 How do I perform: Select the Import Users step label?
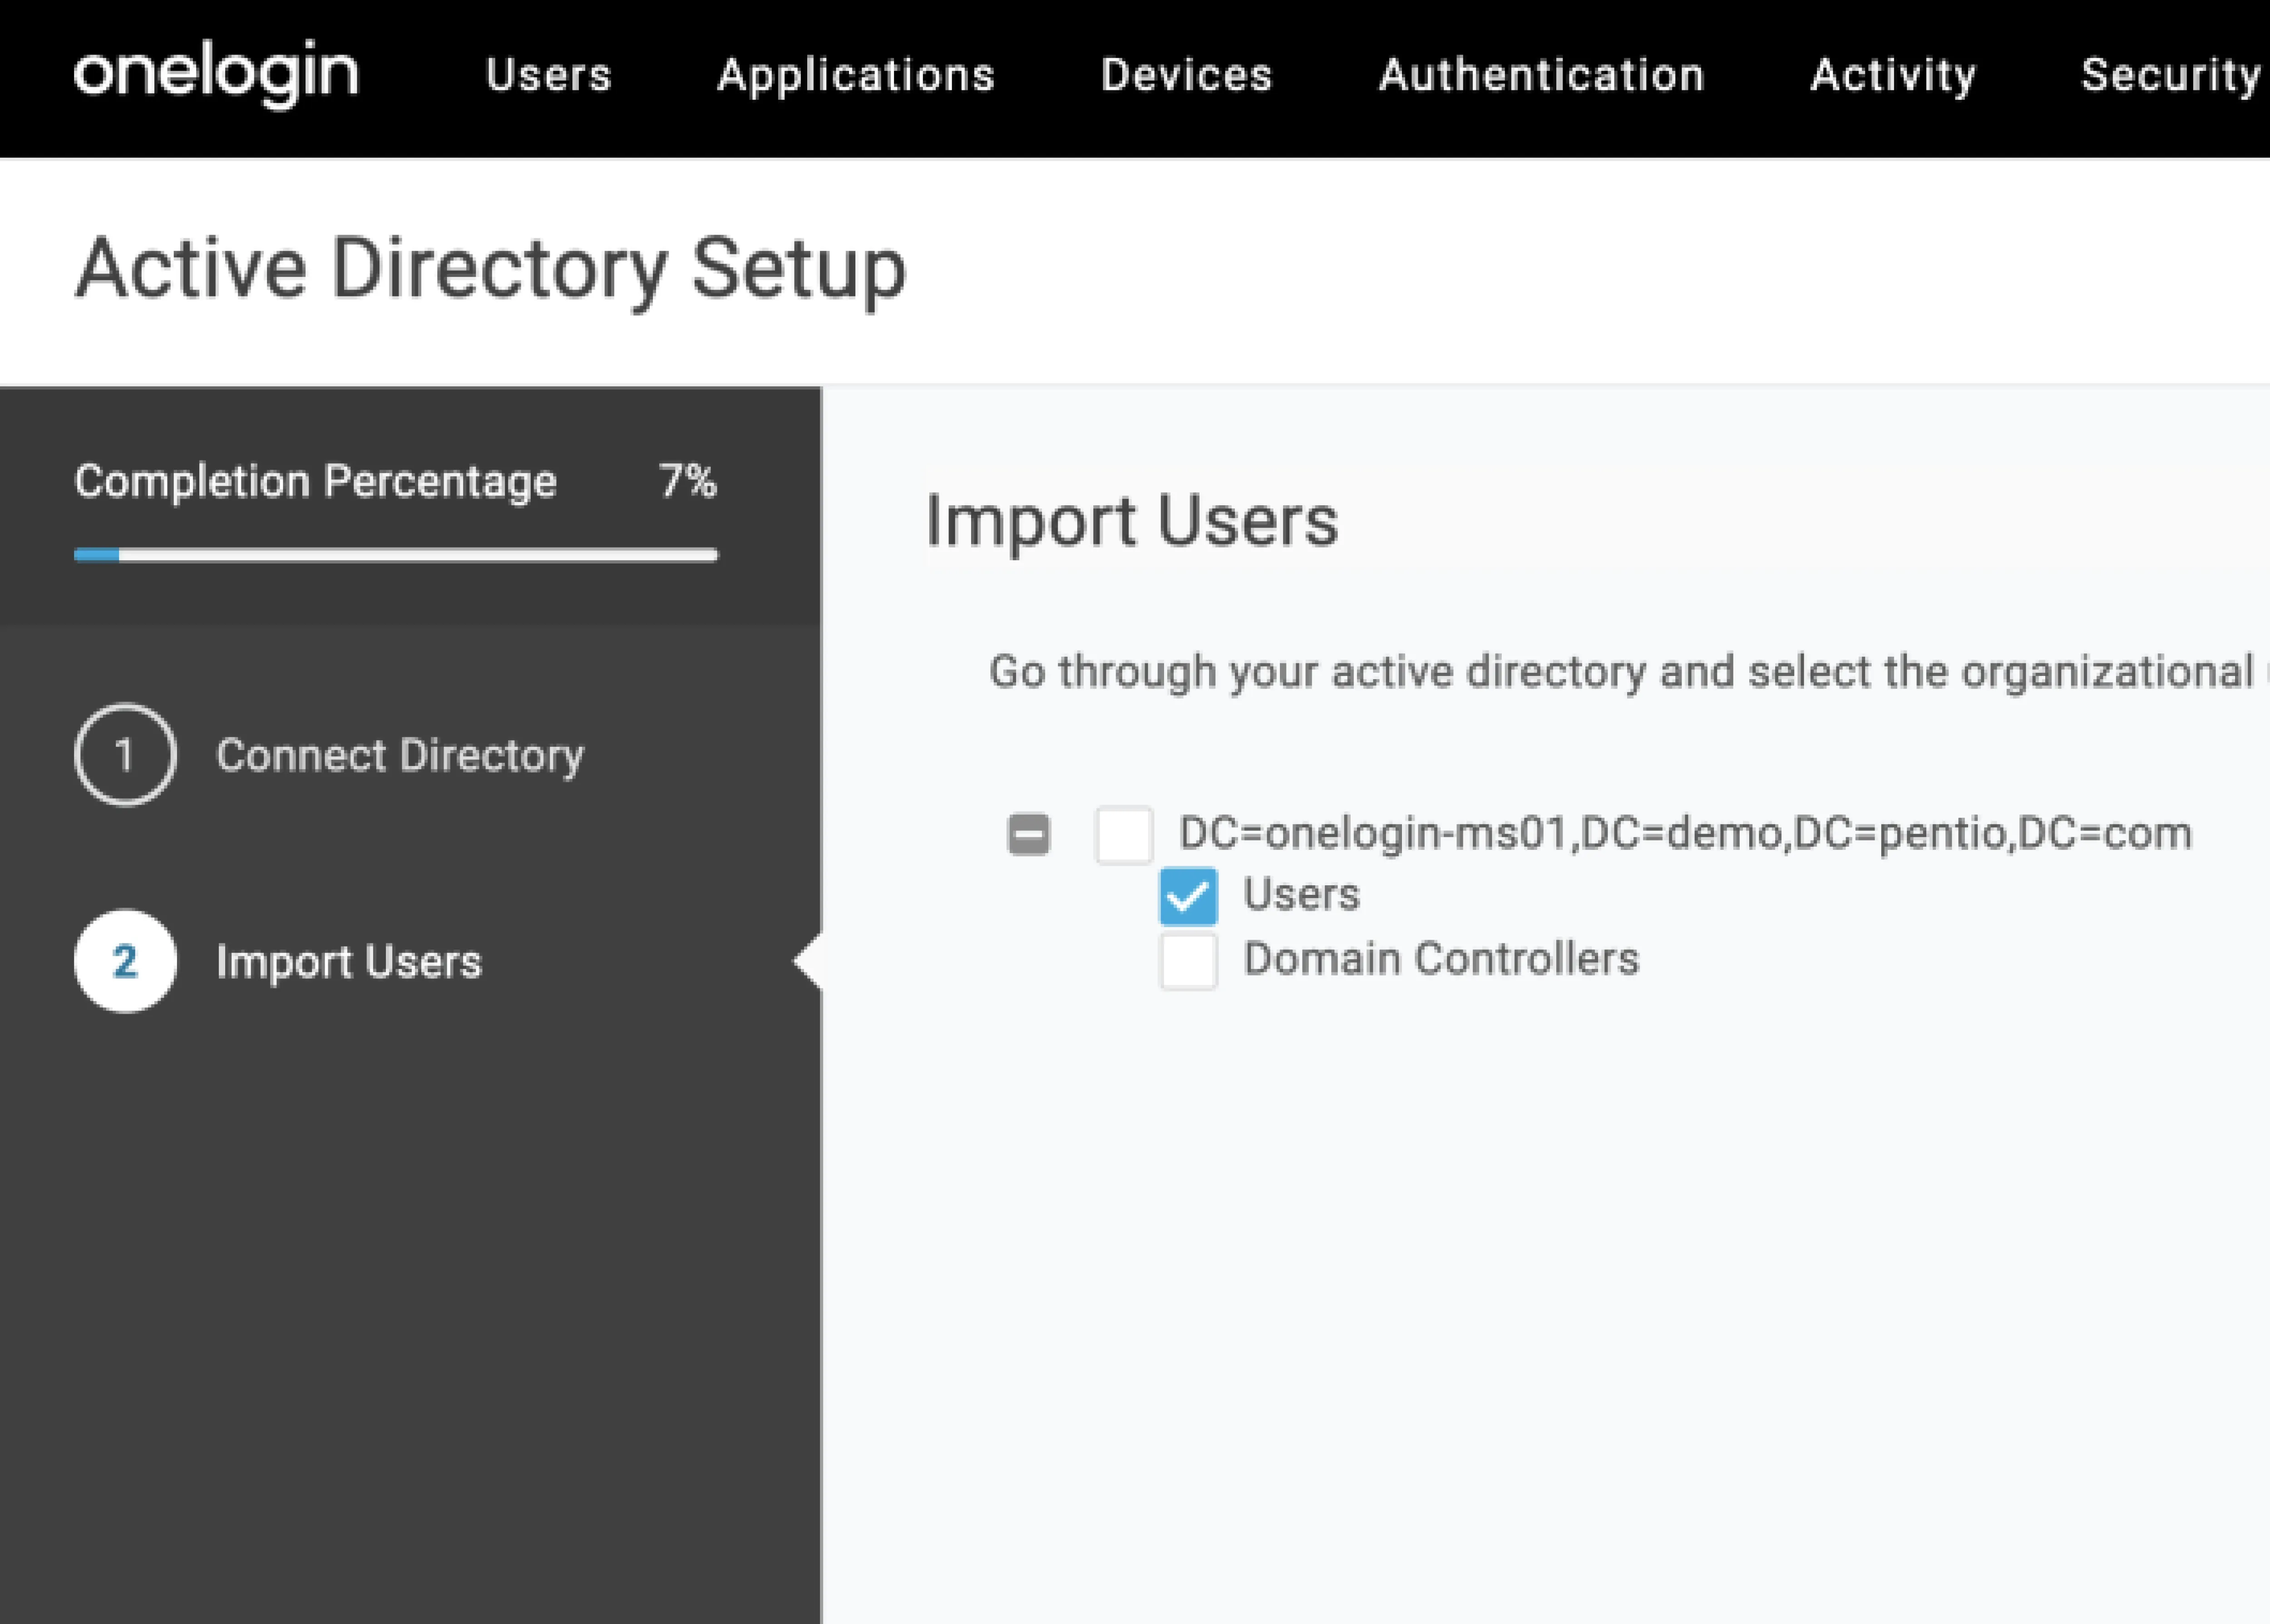click(x=349, y=961)
